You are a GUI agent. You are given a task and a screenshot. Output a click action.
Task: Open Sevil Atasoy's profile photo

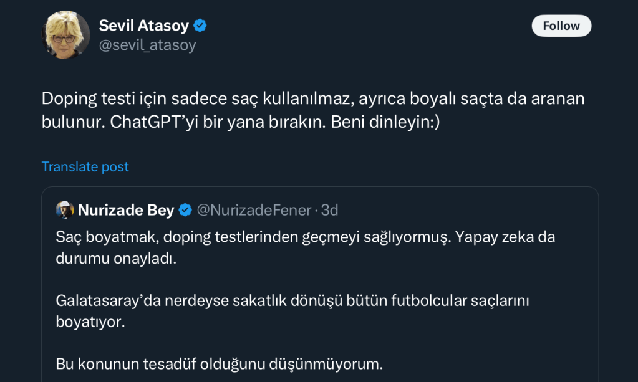coord(65,35)
